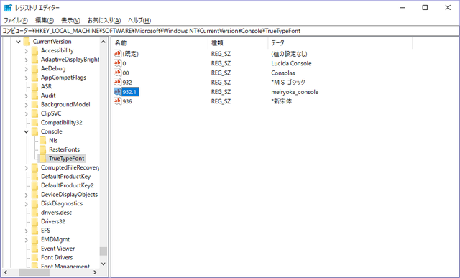Click the folder icon beside ClipSVC
This screenshot has height=278, width=460.
(34, 113)
